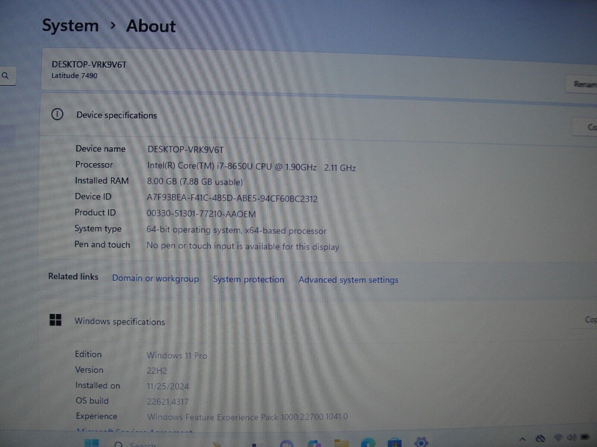
Task: Select the OS build value 22621.4317
Action: pyautogui.click(x=168, y=402)
